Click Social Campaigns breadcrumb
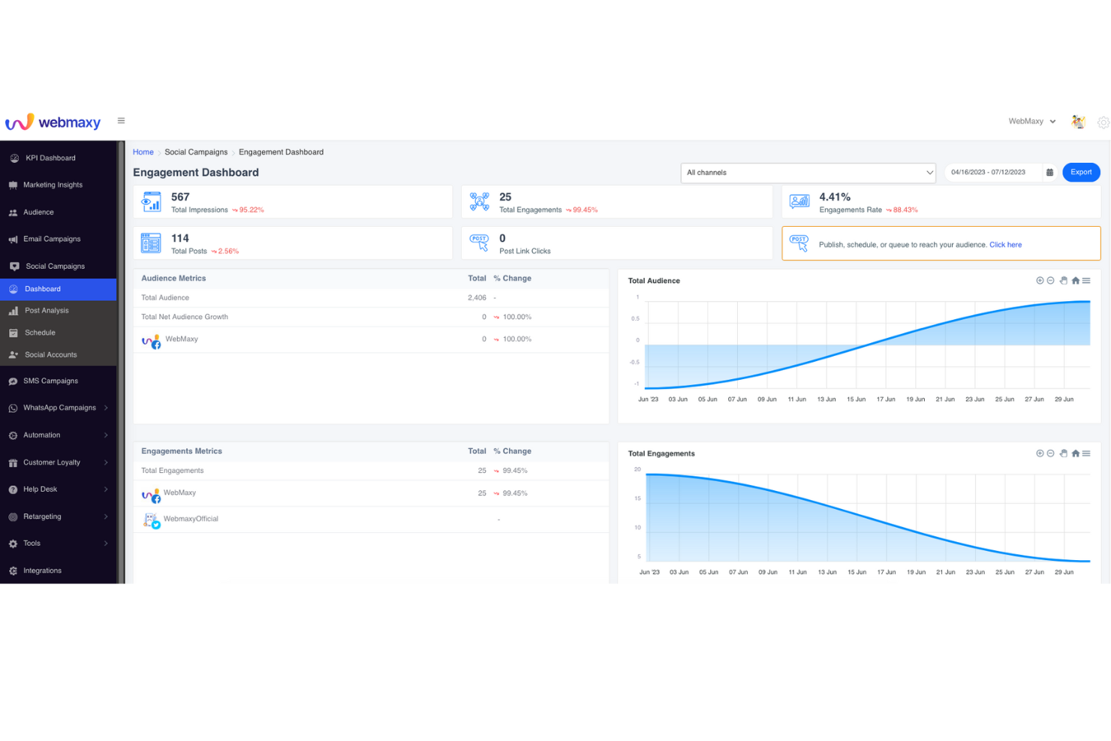The image size is (1111, 741). (196, 152)
